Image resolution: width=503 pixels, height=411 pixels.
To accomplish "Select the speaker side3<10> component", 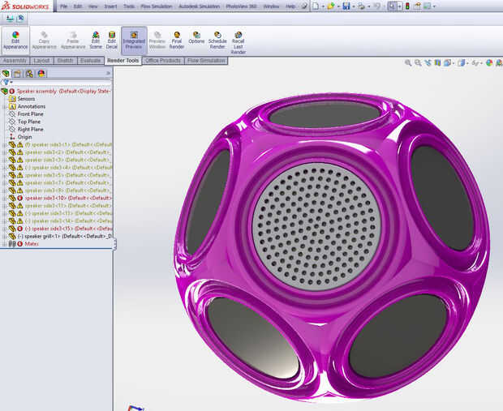I will (x=60, y=198).
